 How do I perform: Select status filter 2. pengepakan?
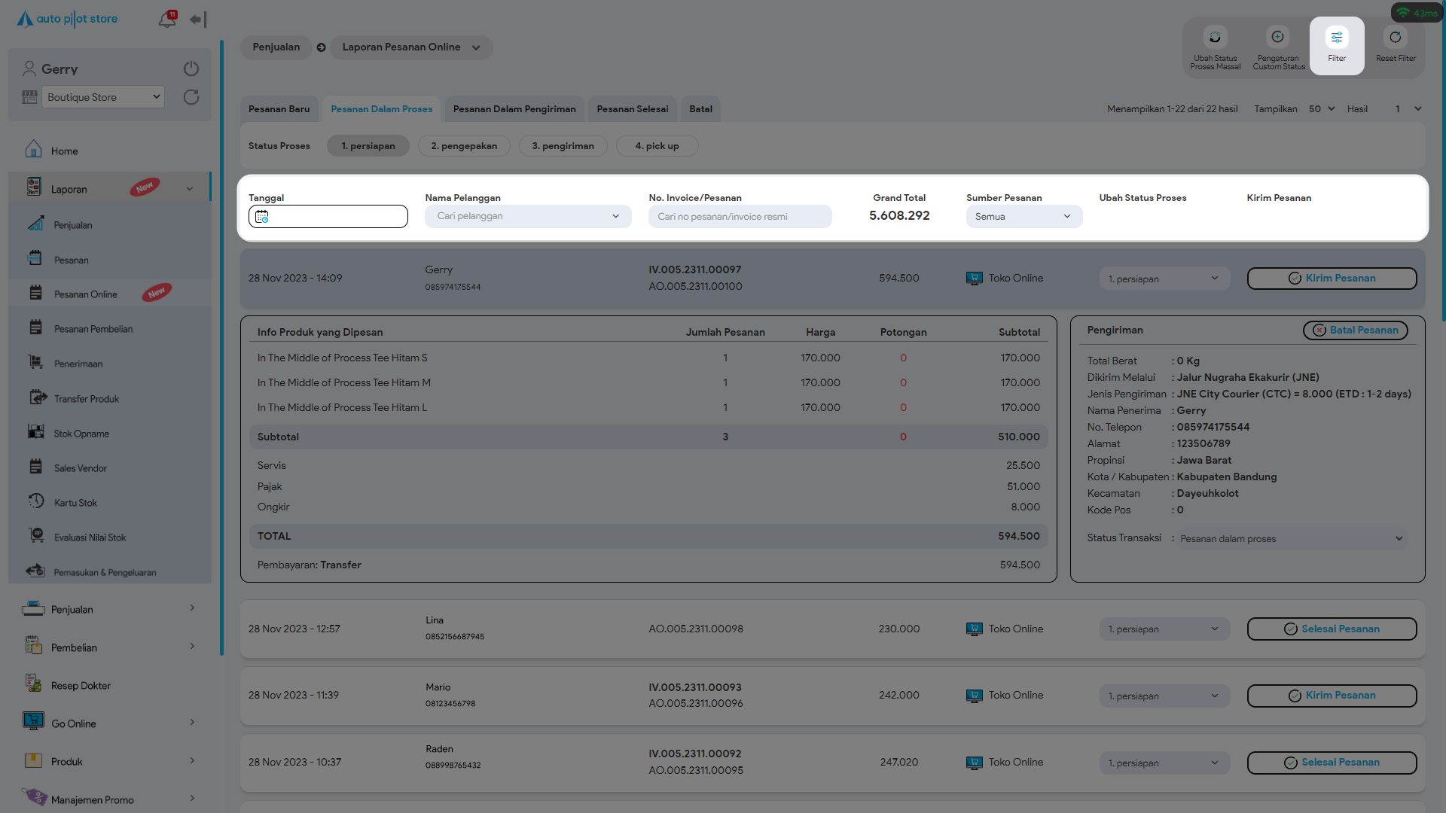pyautogui.click(x=464, y=146)
